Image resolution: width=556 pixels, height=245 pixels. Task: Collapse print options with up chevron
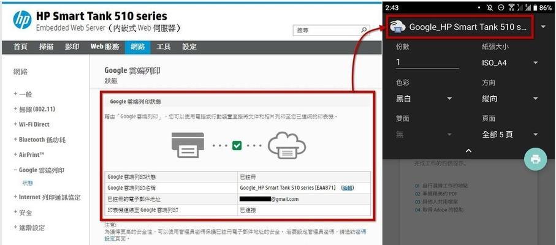468,151
